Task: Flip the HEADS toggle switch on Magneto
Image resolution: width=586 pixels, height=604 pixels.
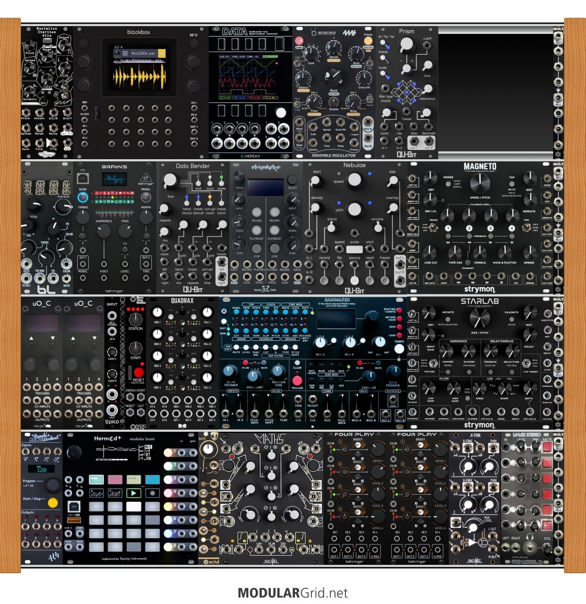Action: tap(433, 227)
